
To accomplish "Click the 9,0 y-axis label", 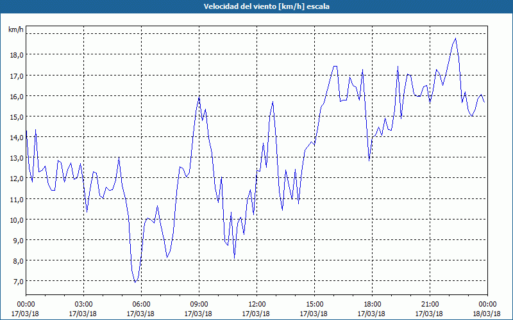I will tap(18, 241).
